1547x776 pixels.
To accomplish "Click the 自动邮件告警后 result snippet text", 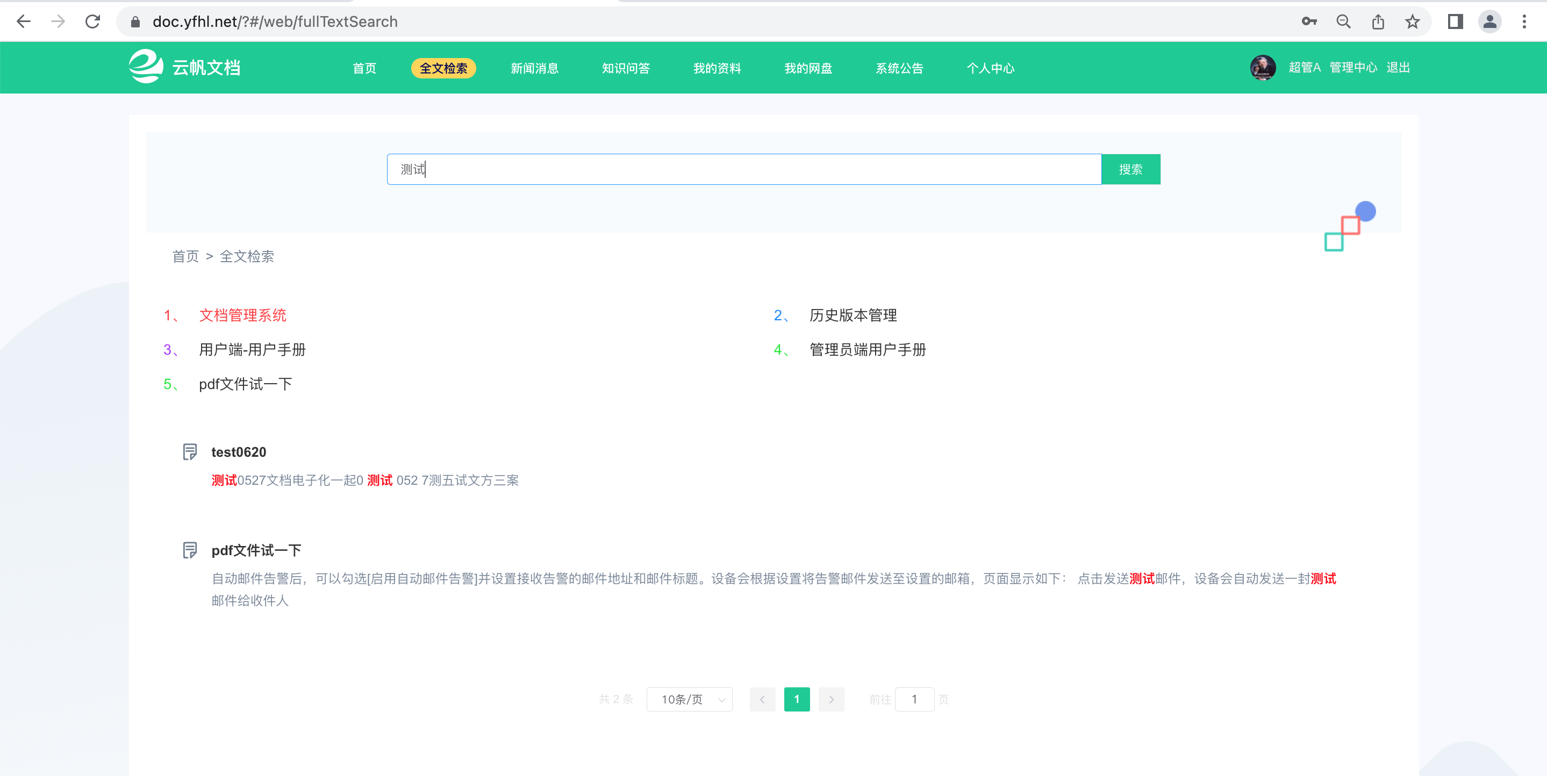I will [774, 589].
